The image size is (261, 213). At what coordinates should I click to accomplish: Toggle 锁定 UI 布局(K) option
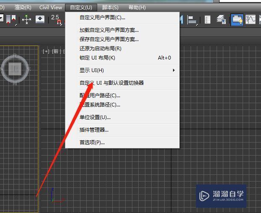click(122, 58)
